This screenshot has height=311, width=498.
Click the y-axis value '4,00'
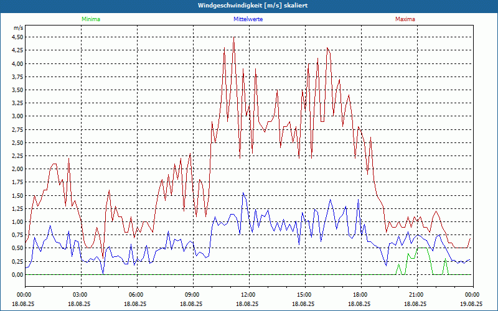[x=17, y=64]
